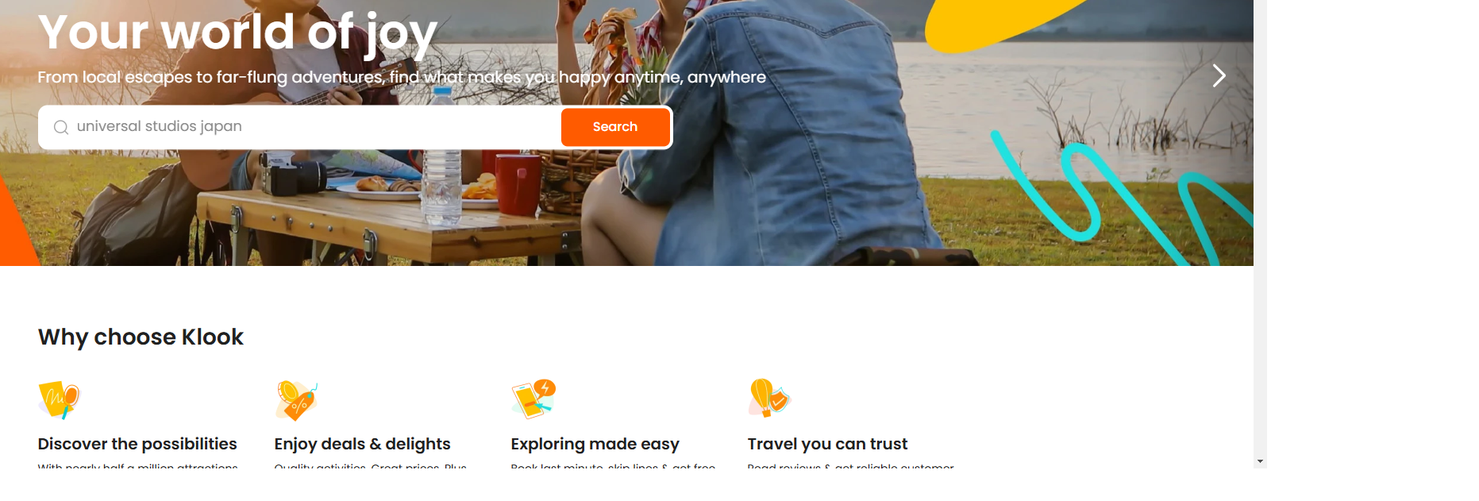
Task: Select the 'Discover the possibilities' heading
Action: 137,444
